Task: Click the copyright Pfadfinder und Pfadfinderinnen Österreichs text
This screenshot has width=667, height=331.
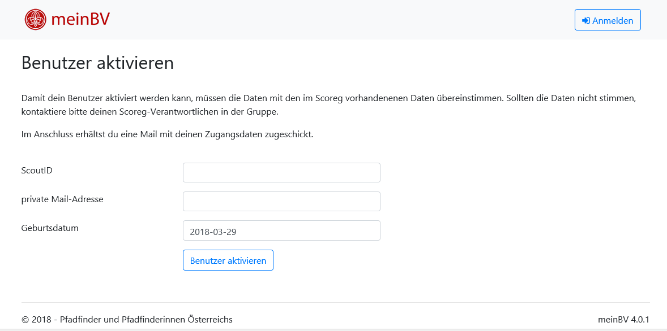Action: click(x=127, y=320)
